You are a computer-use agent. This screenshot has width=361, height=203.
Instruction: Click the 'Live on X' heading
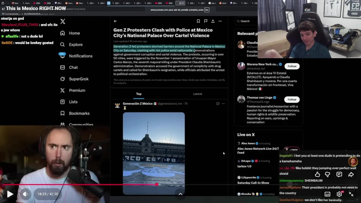pos(246,135)
